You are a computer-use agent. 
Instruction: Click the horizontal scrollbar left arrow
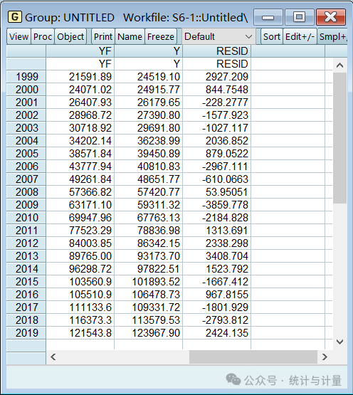pos(53,357)
